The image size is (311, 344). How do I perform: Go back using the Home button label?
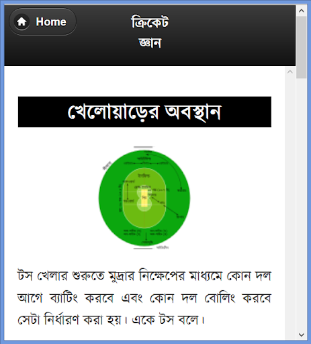pos(51,21)
